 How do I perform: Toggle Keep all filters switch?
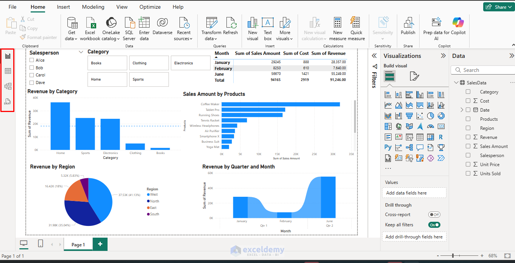[x=434, y=225]
